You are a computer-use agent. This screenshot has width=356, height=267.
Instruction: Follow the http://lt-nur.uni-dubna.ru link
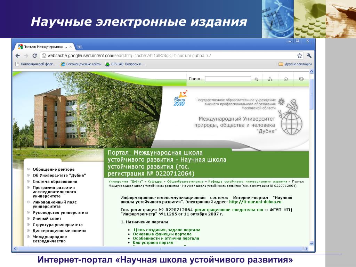[x=255, y=202]
